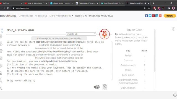Viewport: 177px width, 99px height.
Task: Click the Speechnotes logo text
Action: coord(8,16)
